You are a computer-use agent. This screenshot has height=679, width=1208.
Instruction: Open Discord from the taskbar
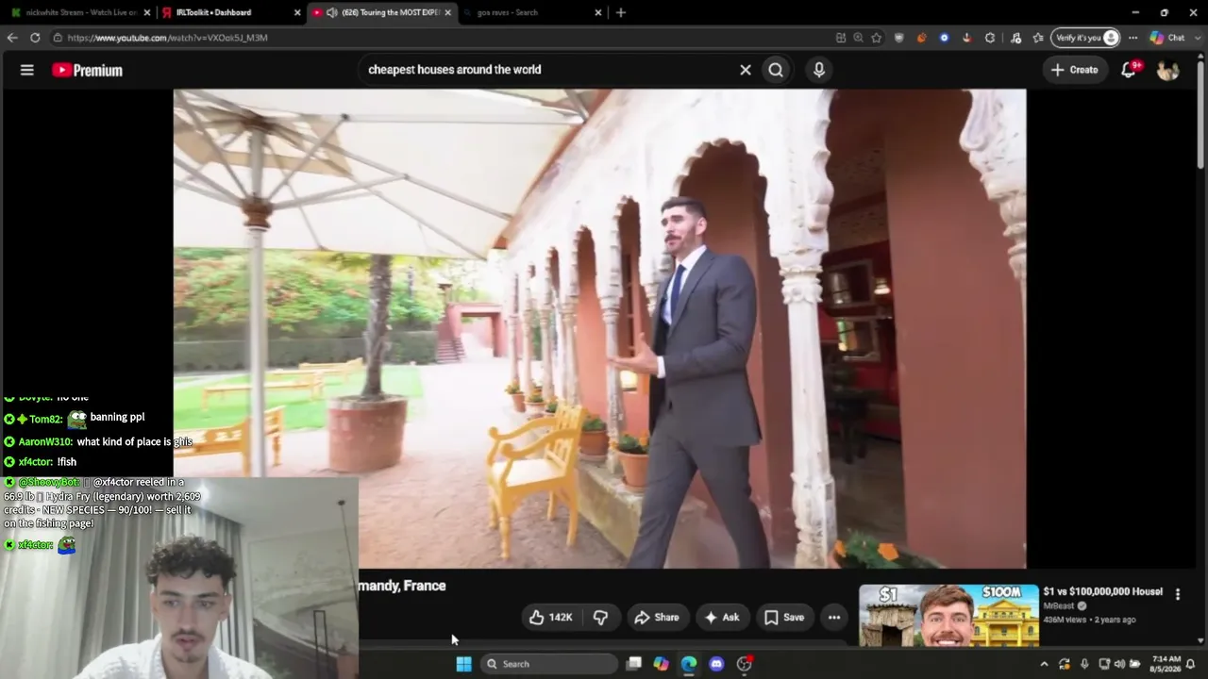pos(716,664)
